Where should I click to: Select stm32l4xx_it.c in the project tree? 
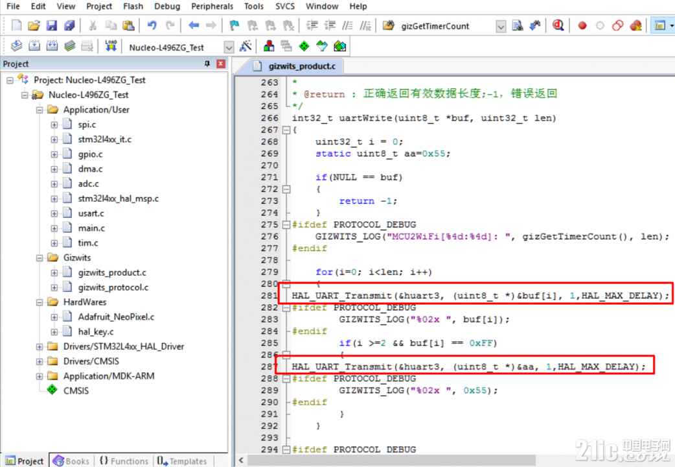(104, 139)
